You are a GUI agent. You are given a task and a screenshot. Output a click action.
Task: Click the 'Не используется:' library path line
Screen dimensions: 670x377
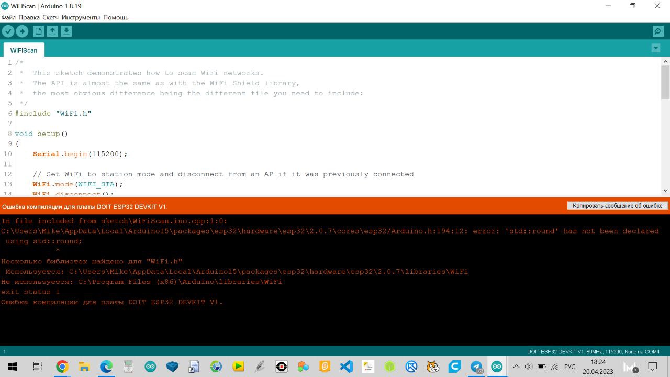(x=141, y=282)
